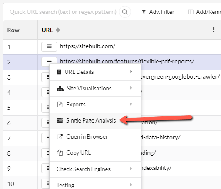Open hamburger menu for row 1
Screen dimensions: 221x189
coord(49,46)
